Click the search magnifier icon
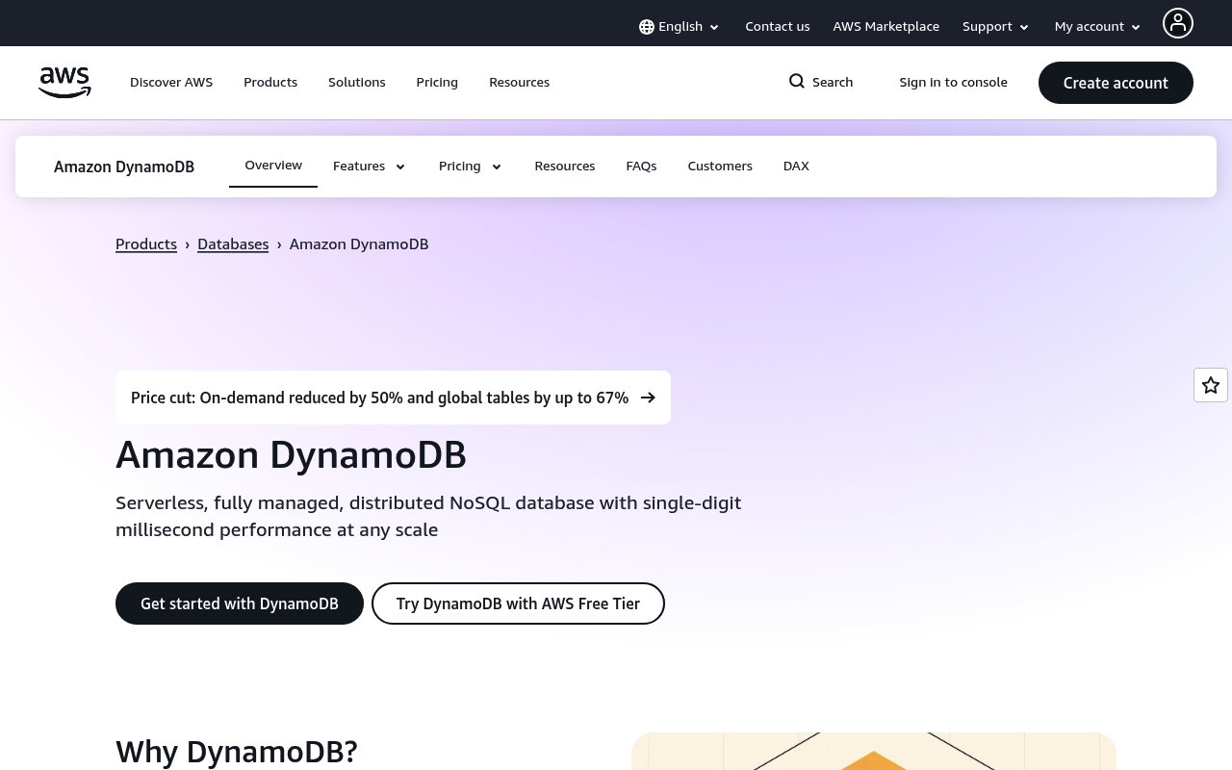 tap(797, 82)
